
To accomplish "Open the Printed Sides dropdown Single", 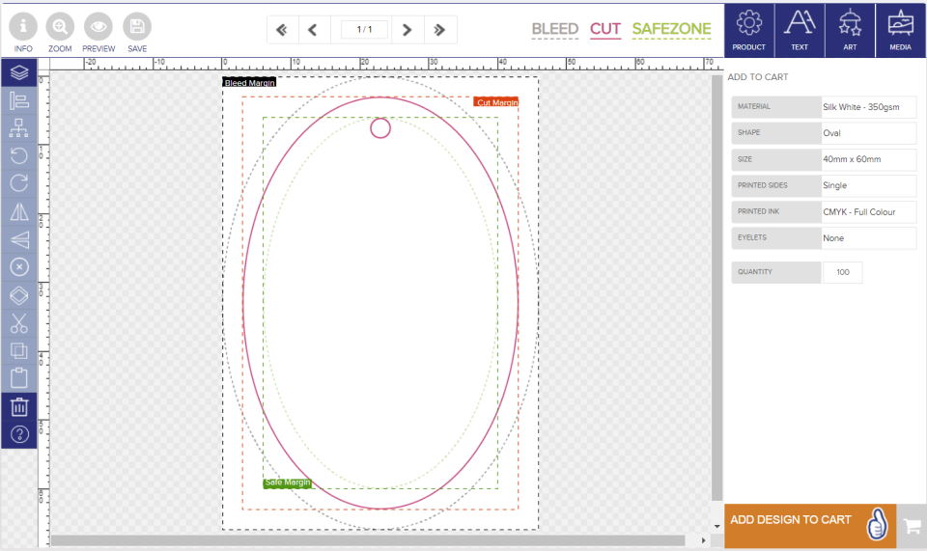I will (x=868, y=185).
